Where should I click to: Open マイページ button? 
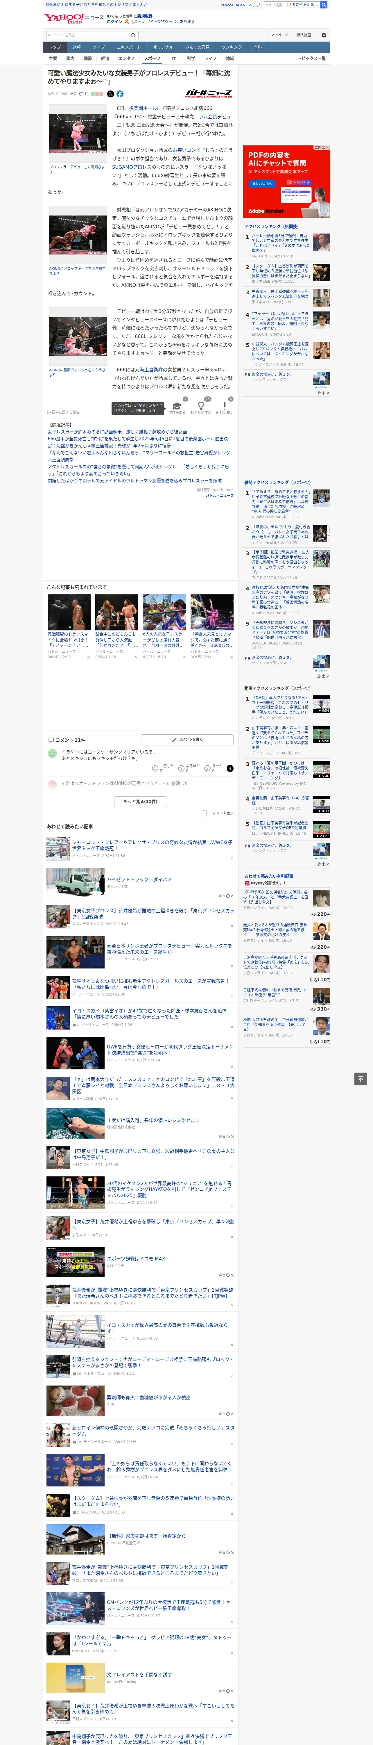tap(279, 35)
